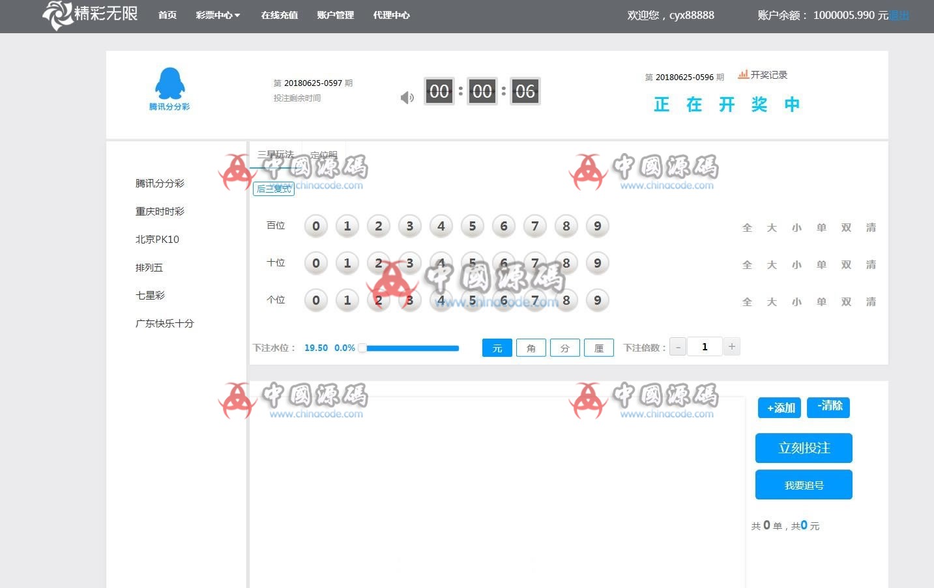934x588 pixels.
Task: Select 重庆时时彩 in the sidebar
Action: (x=160, y=212)
